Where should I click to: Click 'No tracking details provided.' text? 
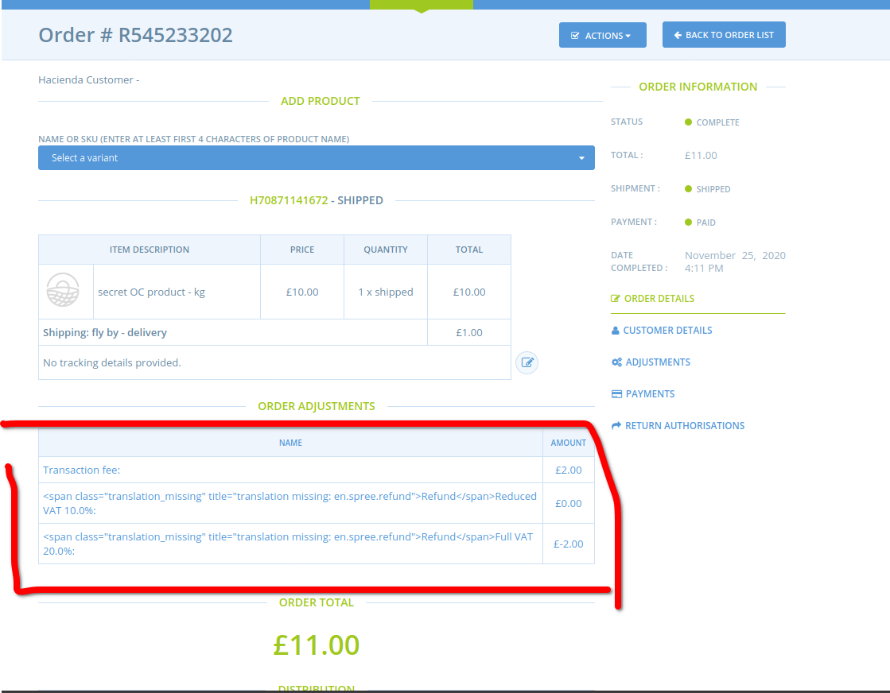click(x=112, y=362)
